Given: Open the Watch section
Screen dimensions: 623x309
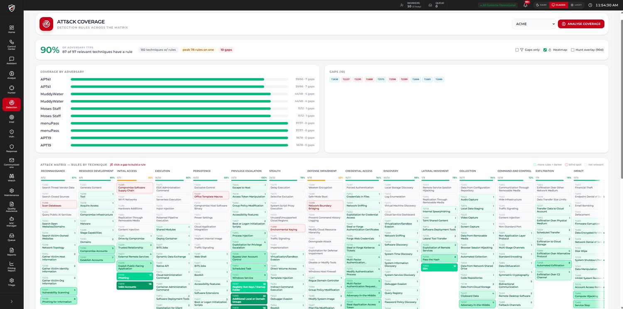Looking at the screenshot, I should [x=11, y=177].
